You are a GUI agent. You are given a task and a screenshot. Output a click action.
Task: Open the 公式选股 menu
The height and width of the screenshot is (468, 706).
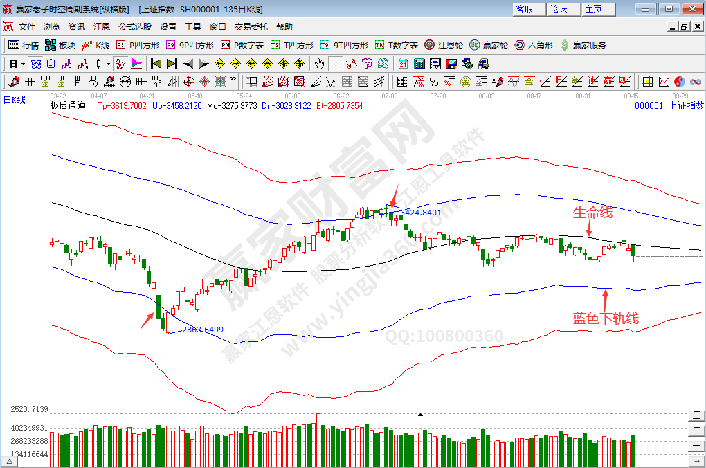click(134, 27)
